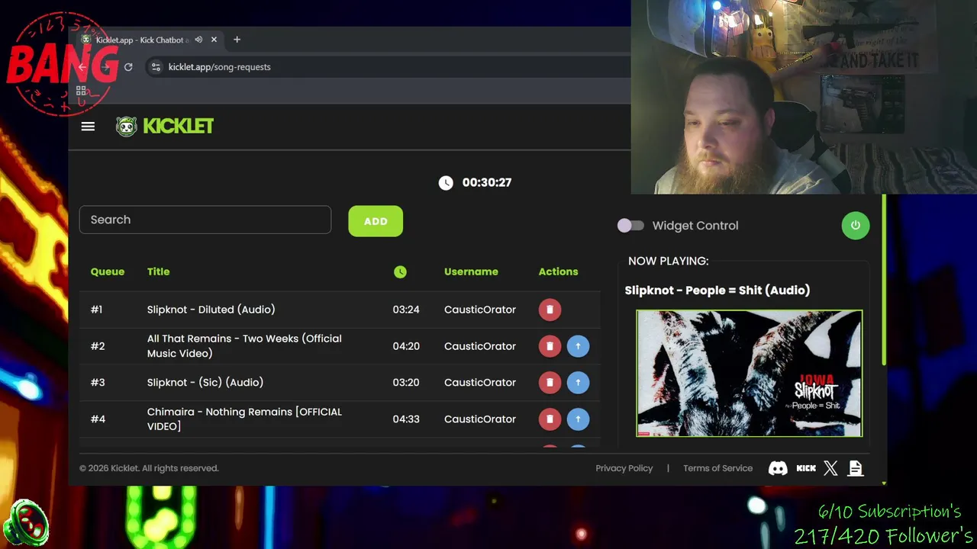Select the Slipknot - (Sic) (Audio) title
This screenshot has width=977, height=549.
pos(205,383)
